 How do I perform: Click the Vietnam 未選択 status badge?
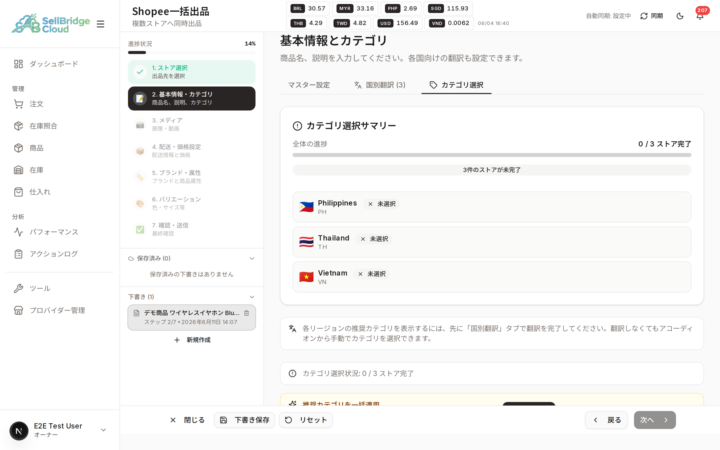[x=371, y=274]
